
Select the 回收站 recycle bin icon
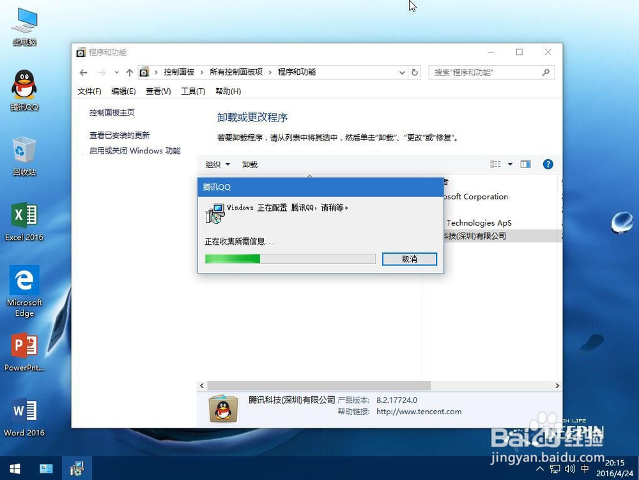tap(24, 157)
